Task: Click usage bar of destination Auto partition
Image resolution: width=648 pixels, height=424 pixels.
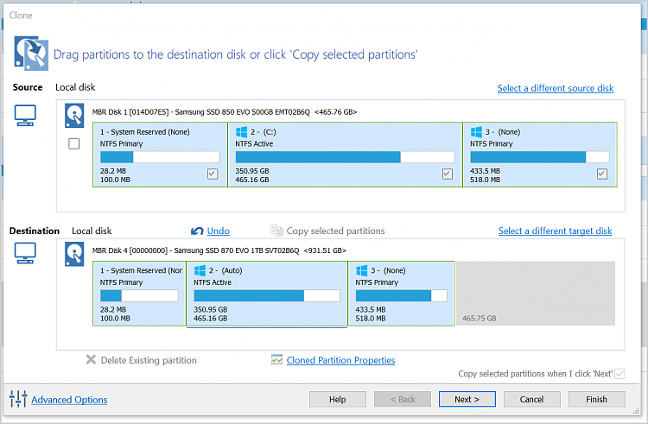Action: pyautogui.click(x=267, y=295)
